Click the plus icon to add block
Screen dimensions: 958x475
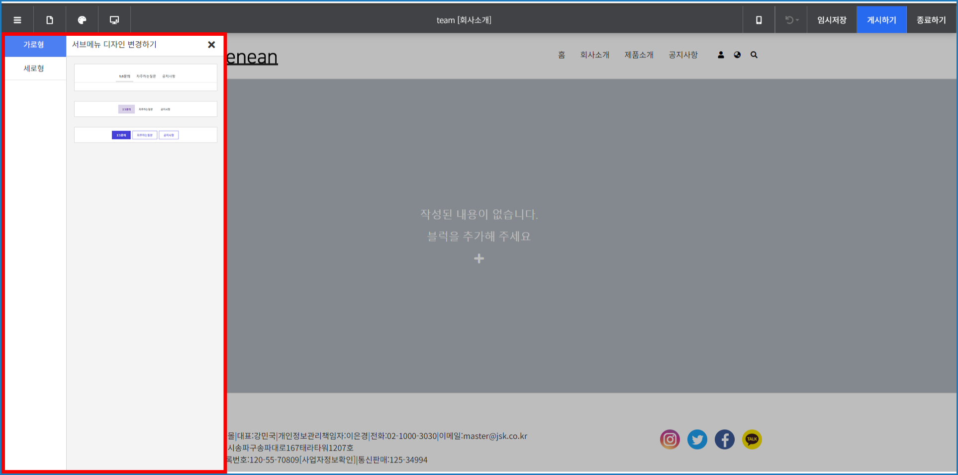[x=479, y=258]
